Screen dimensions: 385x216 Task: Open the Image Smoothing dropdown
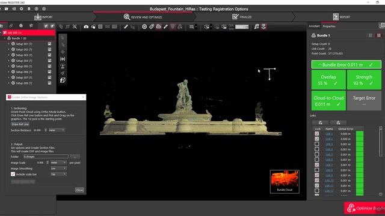point(58,169)
